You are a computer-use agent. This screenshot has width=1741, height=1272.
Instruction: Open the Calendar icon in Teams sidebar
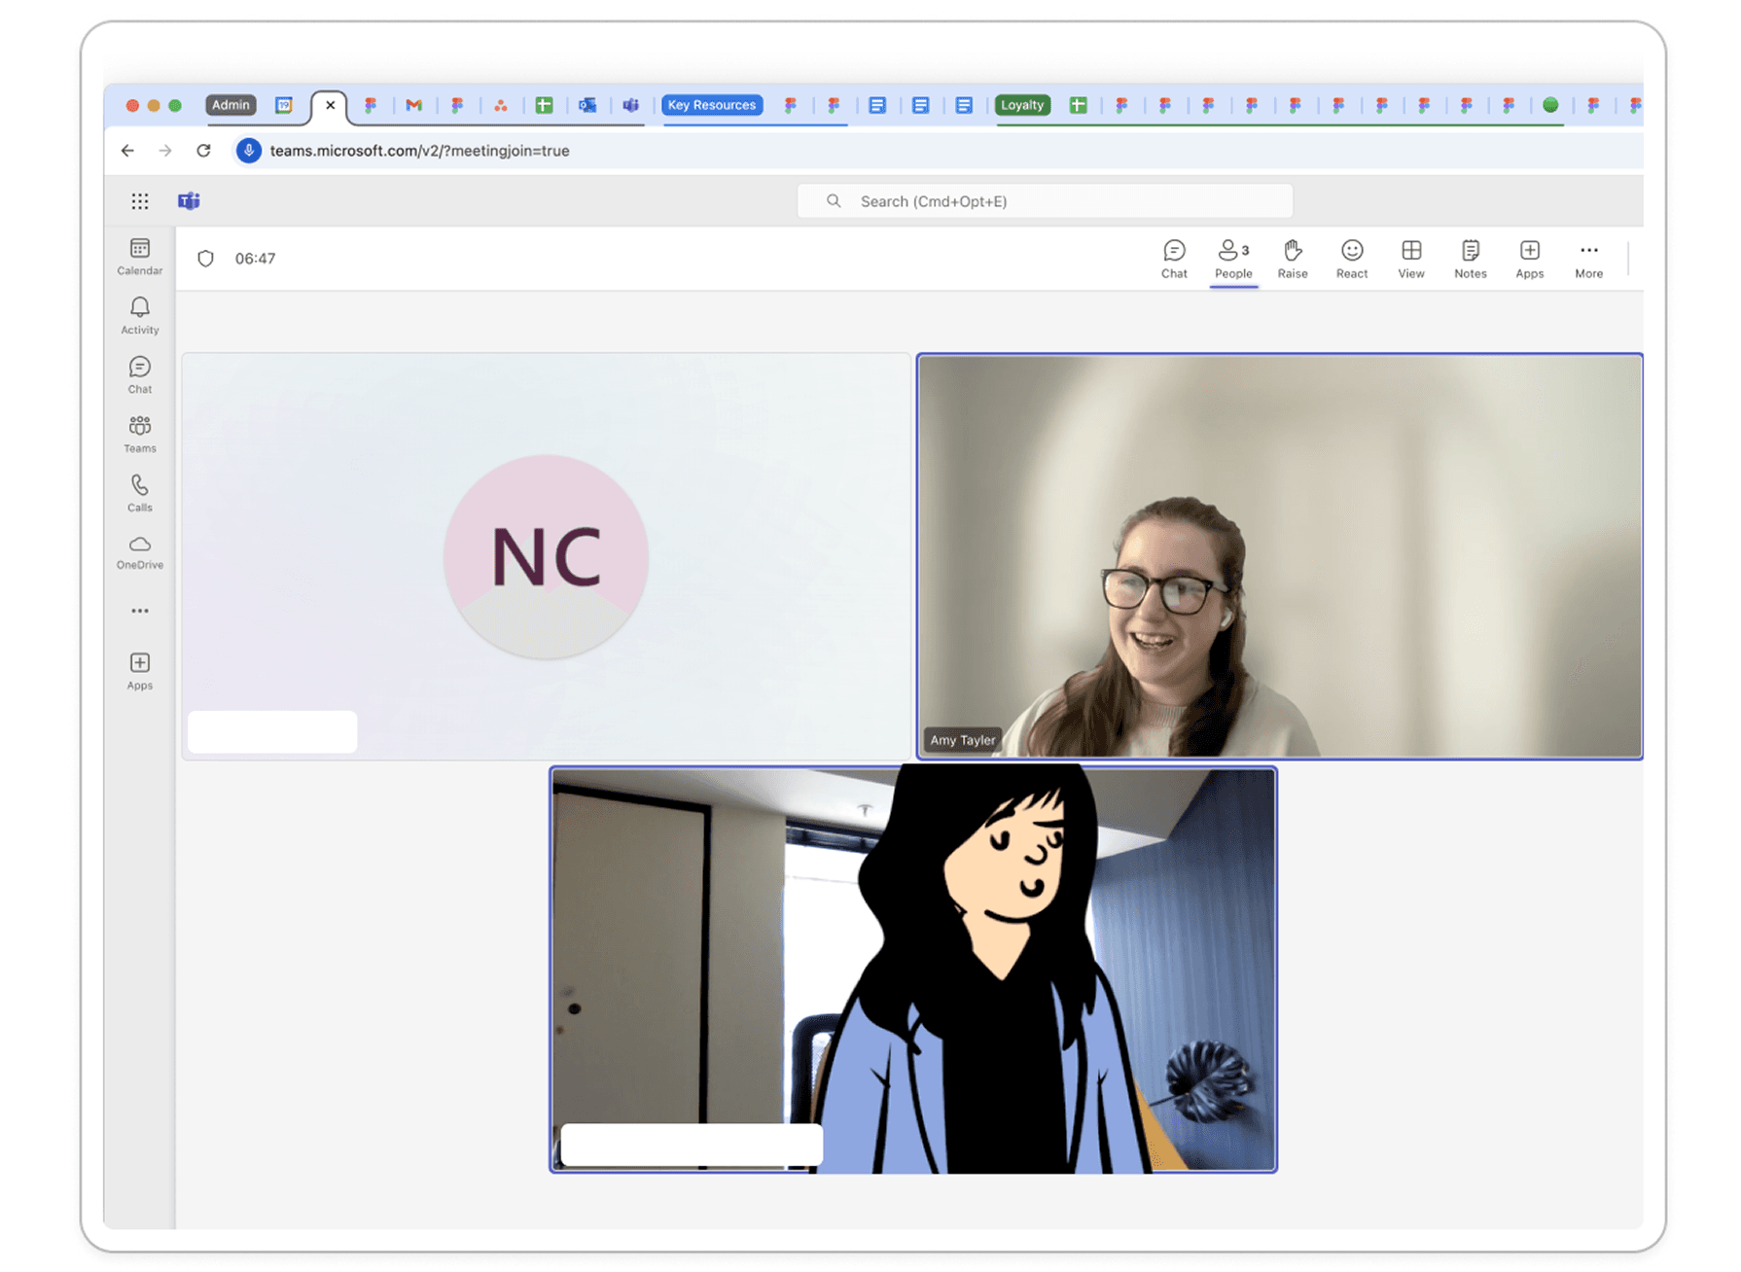pos(140,257)
